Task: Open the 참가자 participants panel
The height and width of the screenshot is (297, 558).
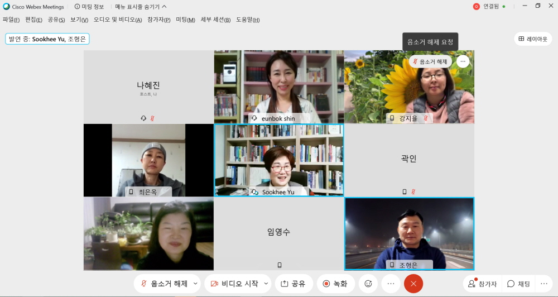Action: 483,284
